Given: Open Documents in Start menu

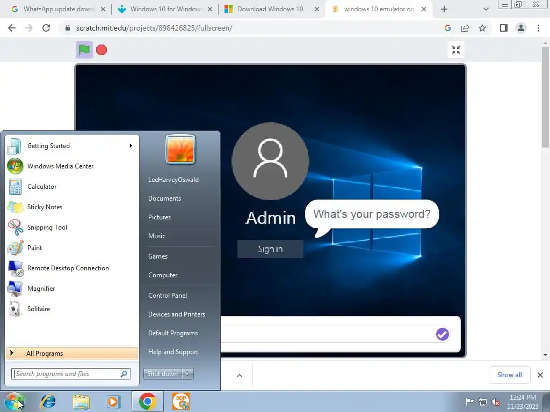Looking at the screenshot, I should click(x=164, y=198).
